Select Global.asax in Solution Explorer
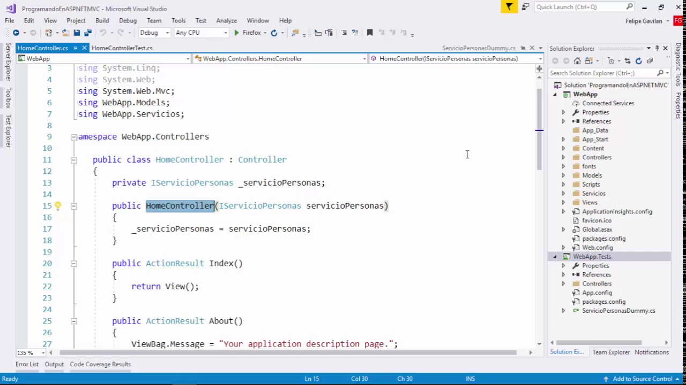 [596, 229]
